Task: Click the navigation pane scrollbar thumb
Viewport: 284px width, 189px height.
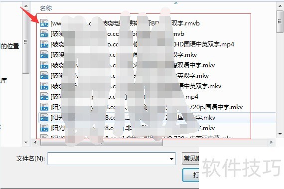Action: [x=26, y=42]
